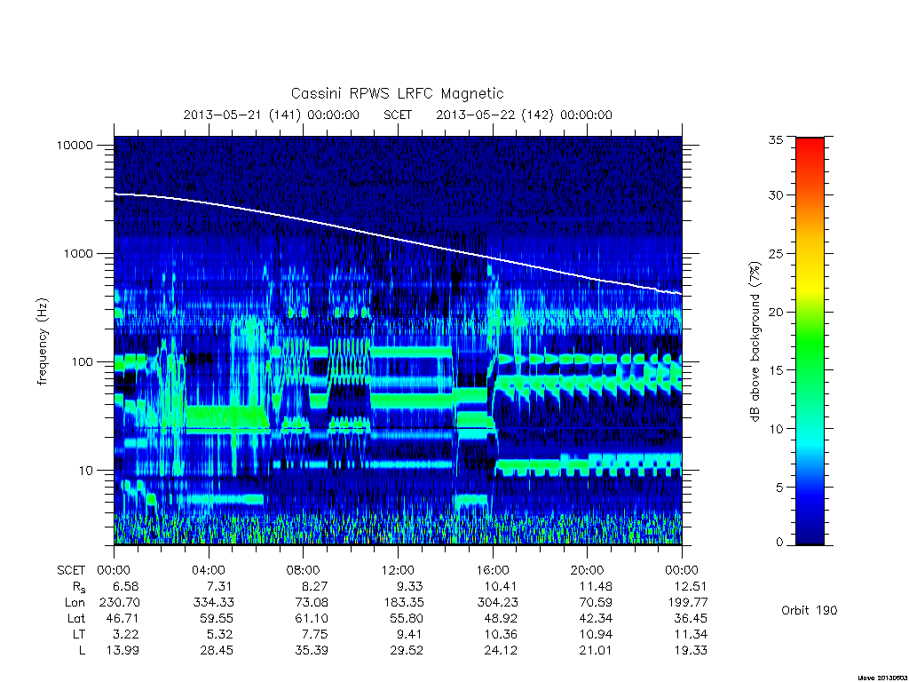Click the 5 colorbar tick label
Viewport: 909px width, 682px height.
pos(779,488)
